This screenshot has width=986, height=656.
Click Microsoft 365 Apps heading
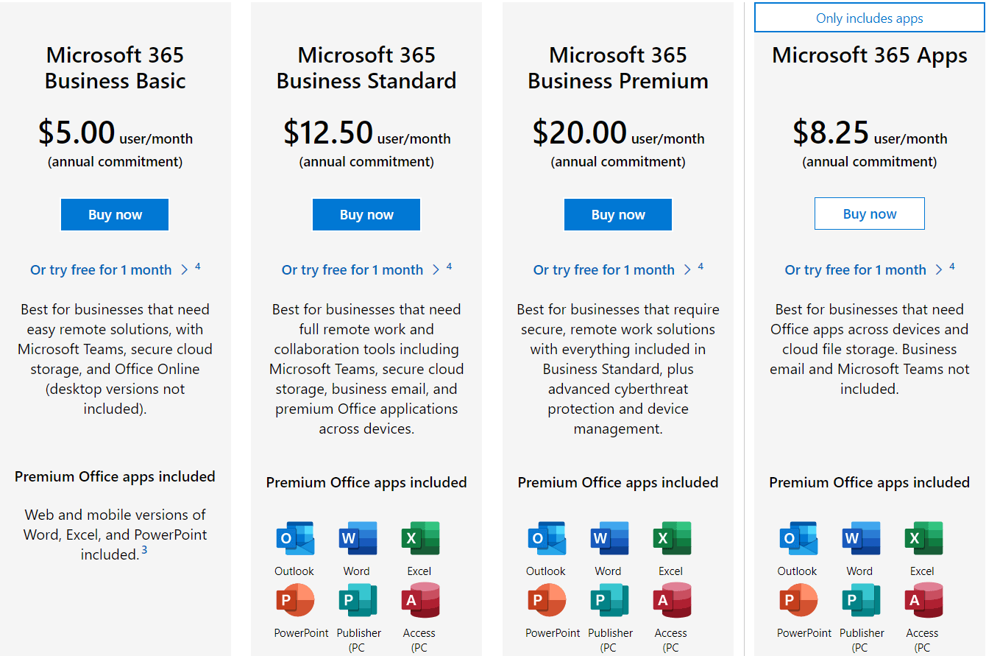point(870,55)
